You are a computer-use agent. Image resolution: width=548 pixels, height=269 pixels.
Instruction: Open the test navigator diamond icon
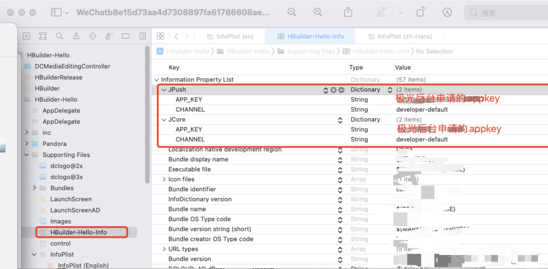click(93, 36)
